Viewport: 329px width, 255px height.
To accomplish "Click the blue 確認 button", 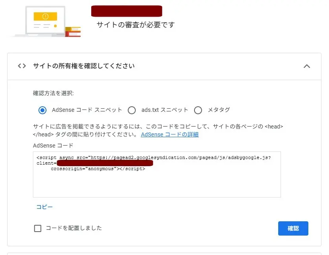I will click(293, 228).
